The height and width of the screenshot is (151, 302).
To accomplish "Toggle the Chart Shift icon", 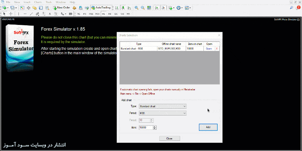I will tap(163, 8).
